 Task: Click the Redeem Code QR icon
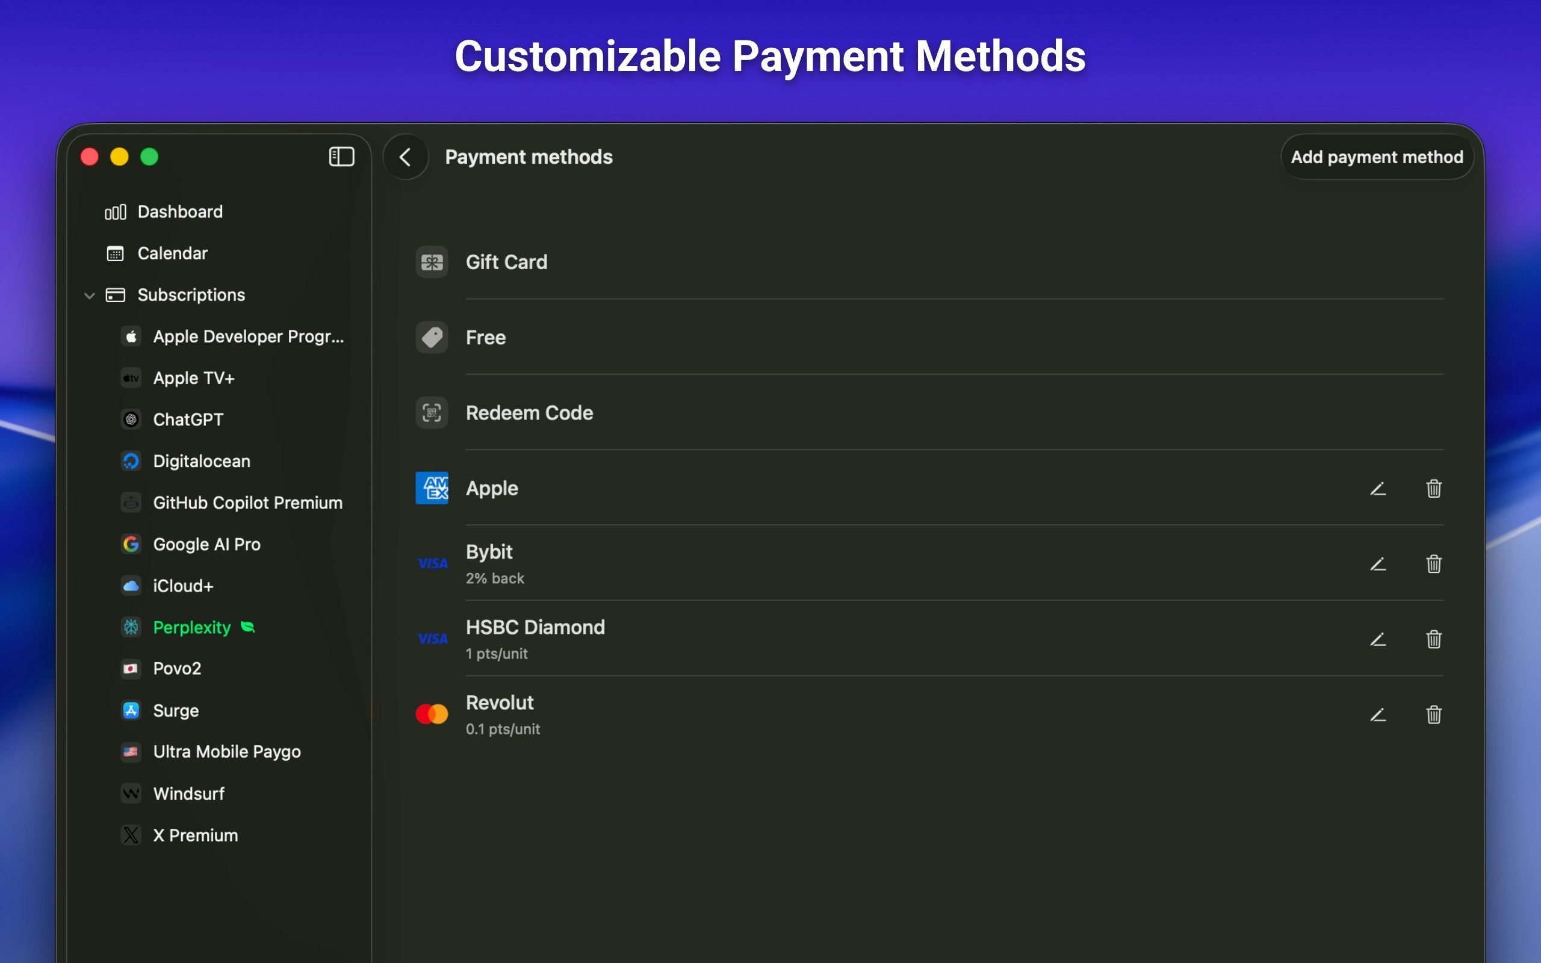(x=432, y=413)
